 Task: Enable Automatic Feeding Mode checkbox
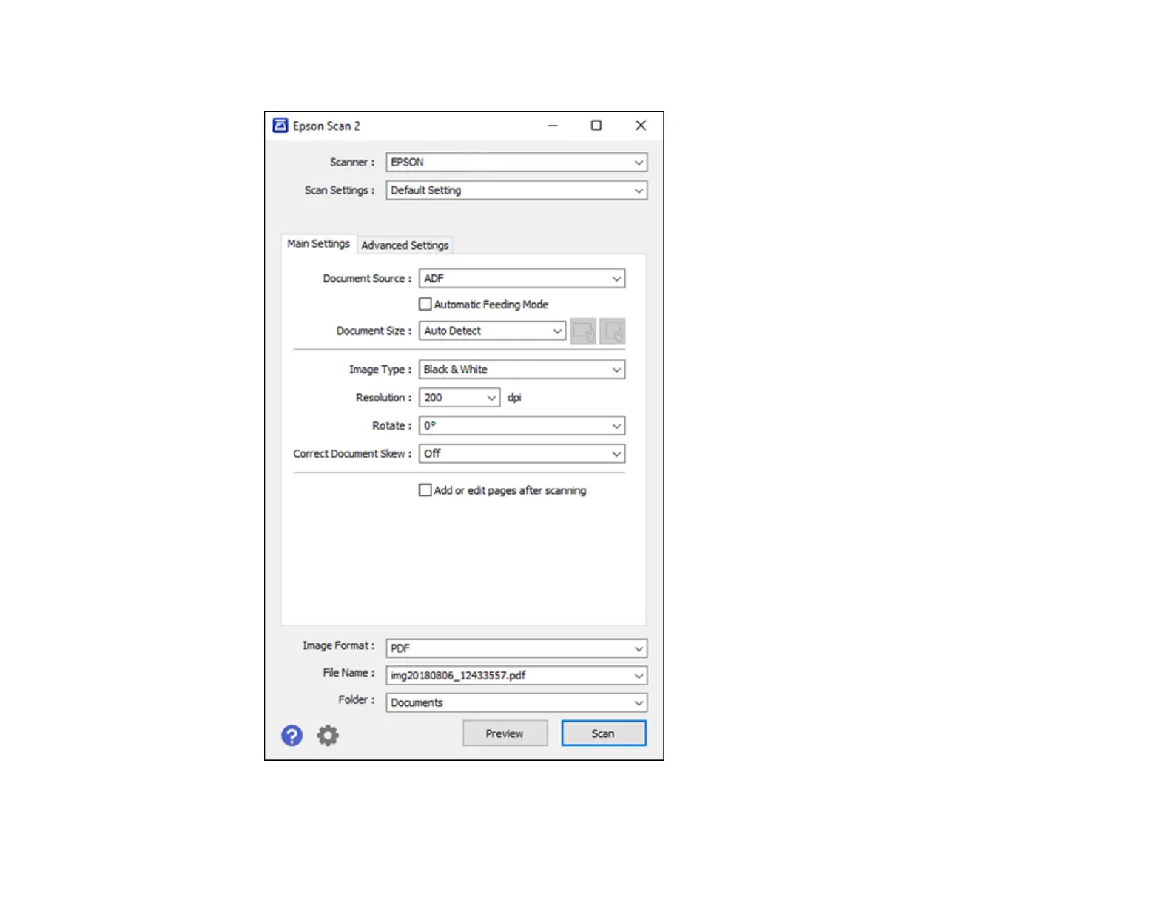(x=425, y=304)
